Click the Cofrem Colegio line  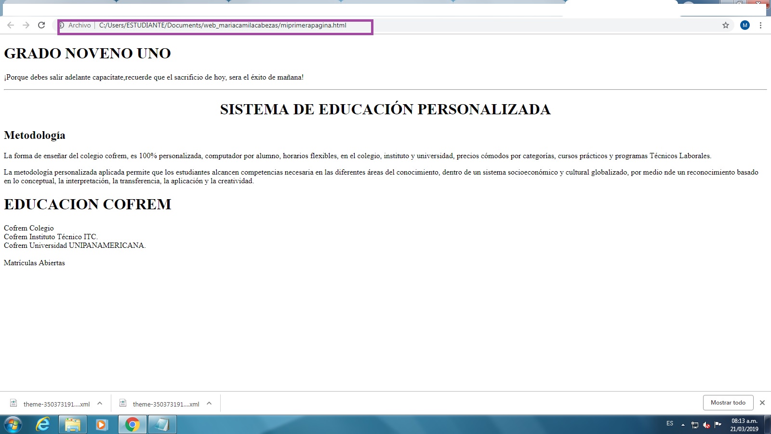pyautogui.click(x=29, y=228)
